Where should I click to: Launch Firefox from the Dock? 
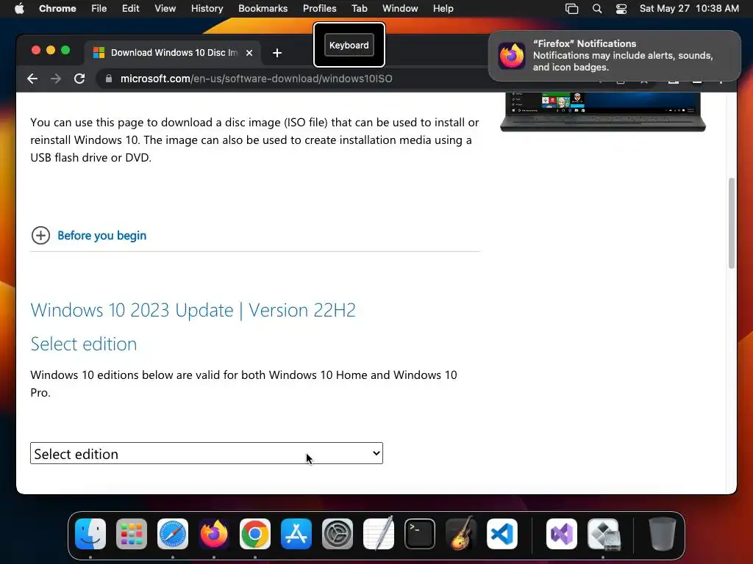(x=214, y=533)
